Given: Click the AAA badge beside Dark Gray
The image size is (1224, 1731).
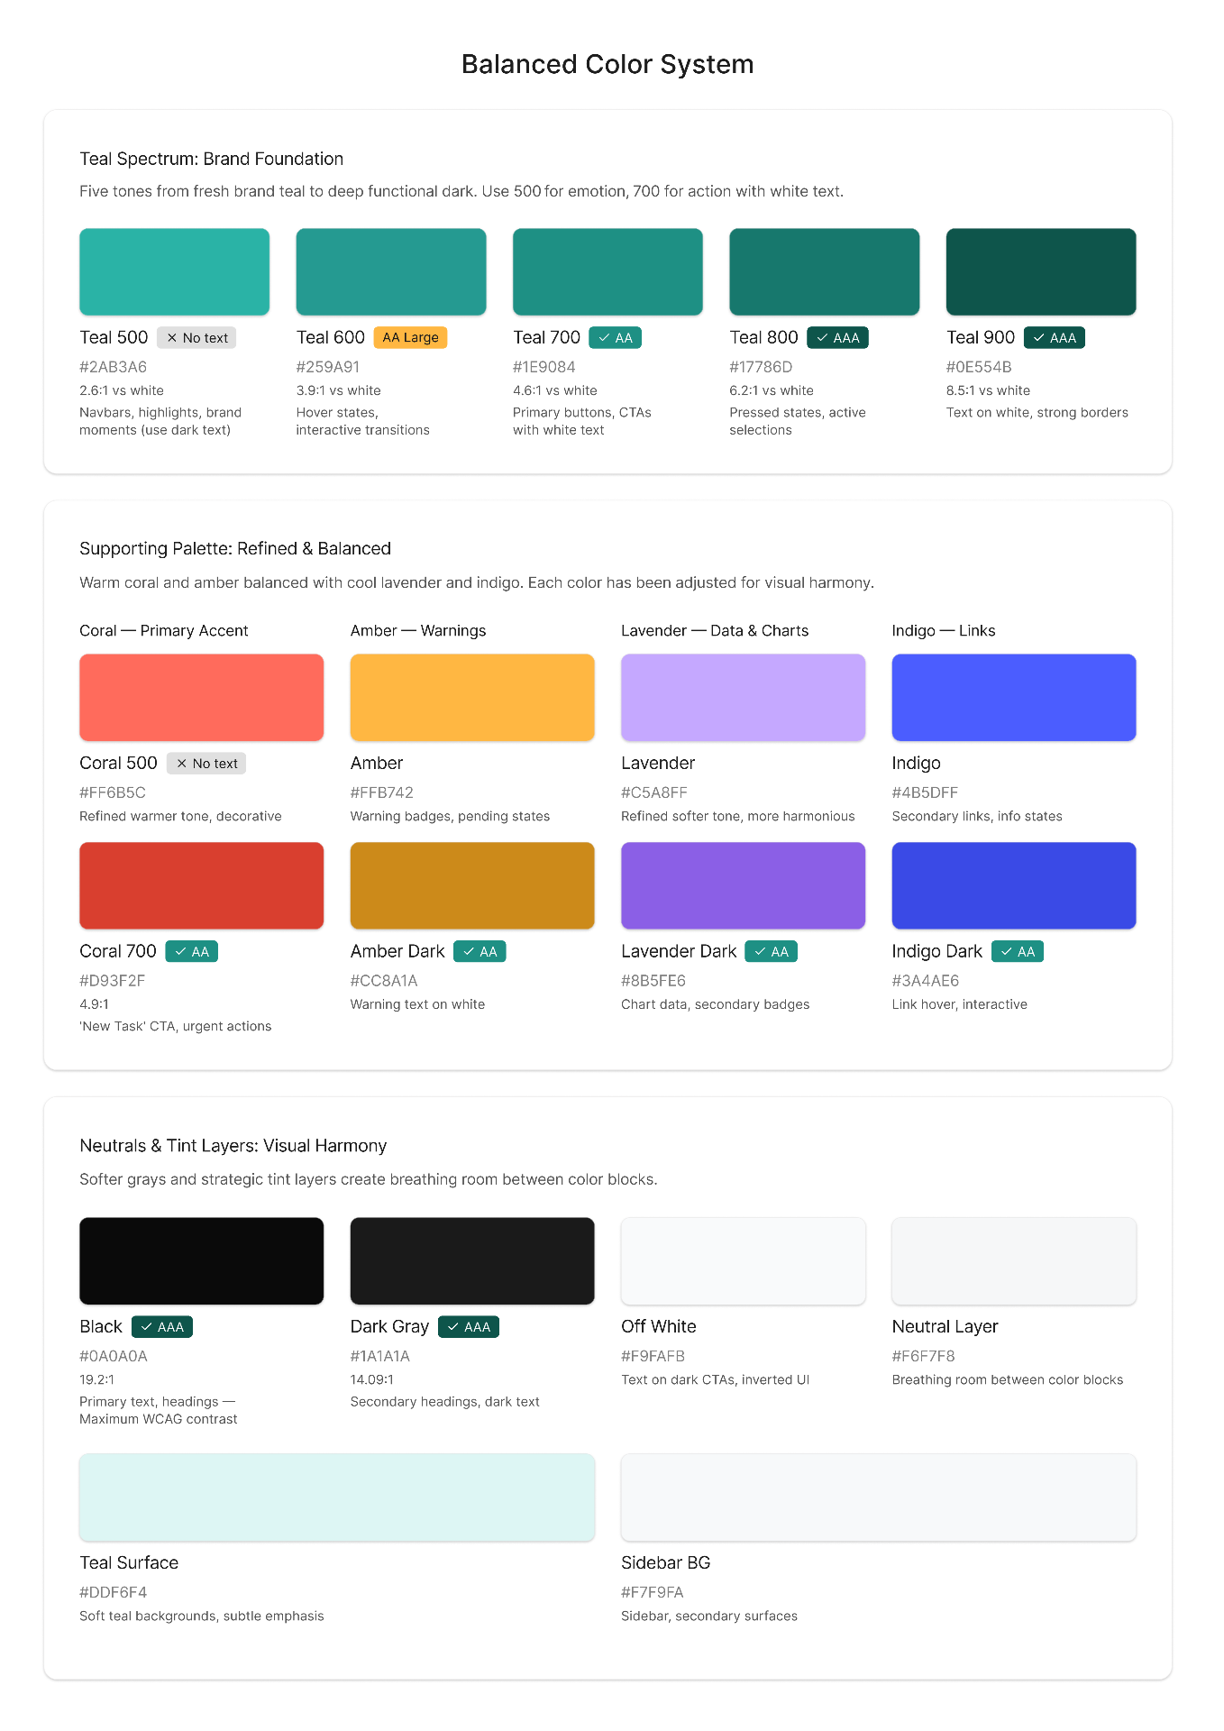Looking at the screenshot, I should (x=469, y=1327).
